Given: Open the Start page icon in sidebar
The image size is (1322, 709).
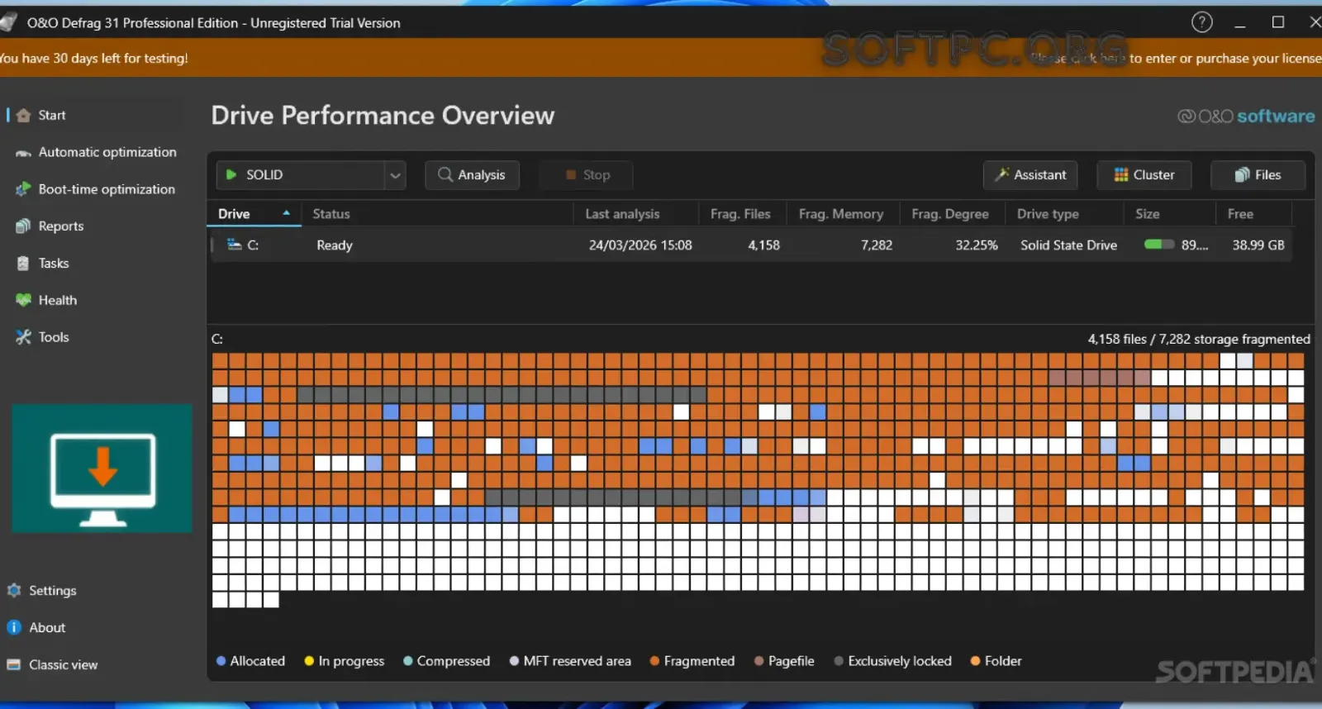Looking at the screenshot, I should coord(23,116).
